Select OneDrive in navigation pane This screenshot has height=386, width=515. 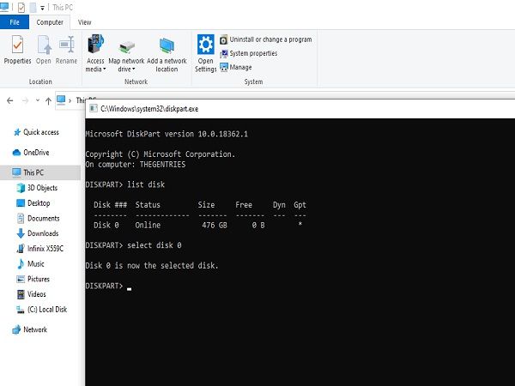click(31, 153)
